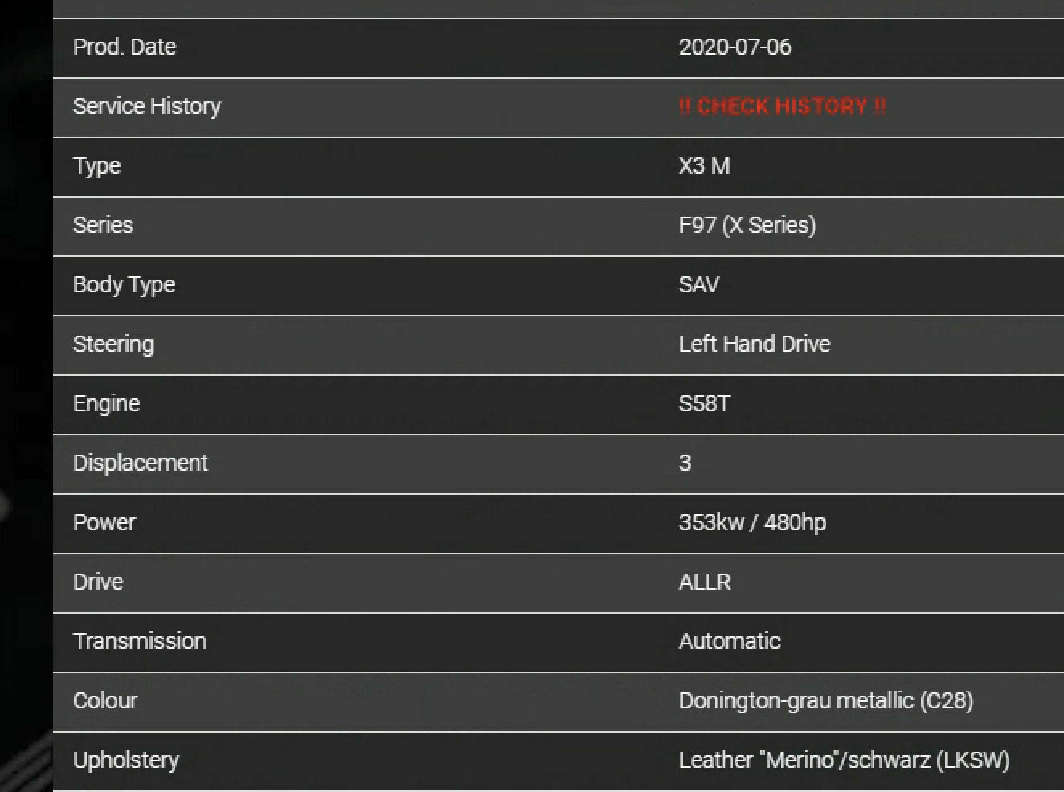Click the red CHECK HISTORY link
The image size is (1064, 792).
781,106
